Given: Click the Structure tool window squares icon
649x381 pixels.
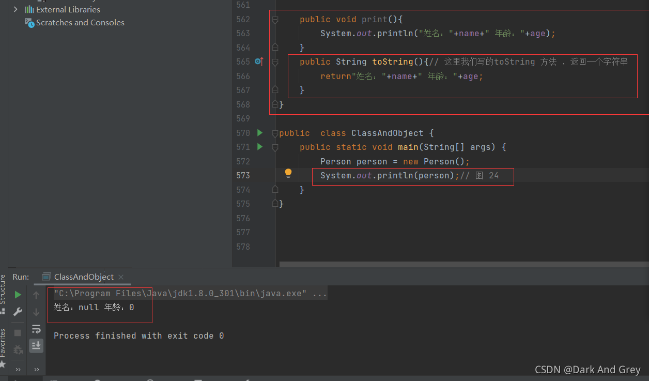Looking at the screenshot, I should (x=3, y=311).
